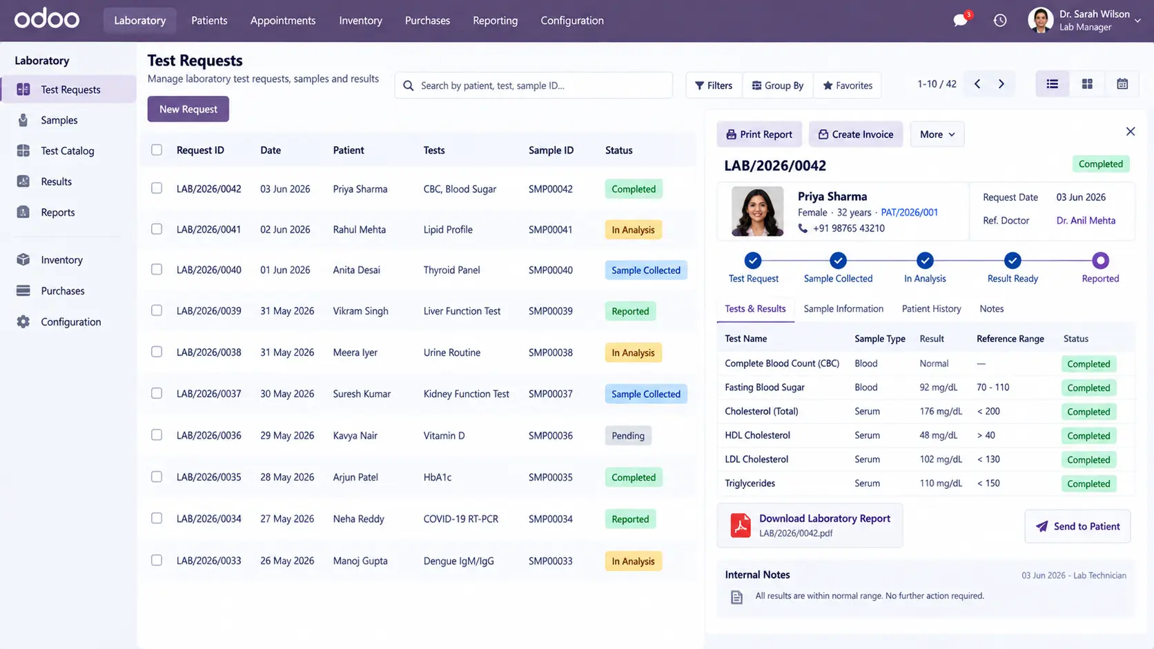Check the box for LAB/2026/0041

157,229
